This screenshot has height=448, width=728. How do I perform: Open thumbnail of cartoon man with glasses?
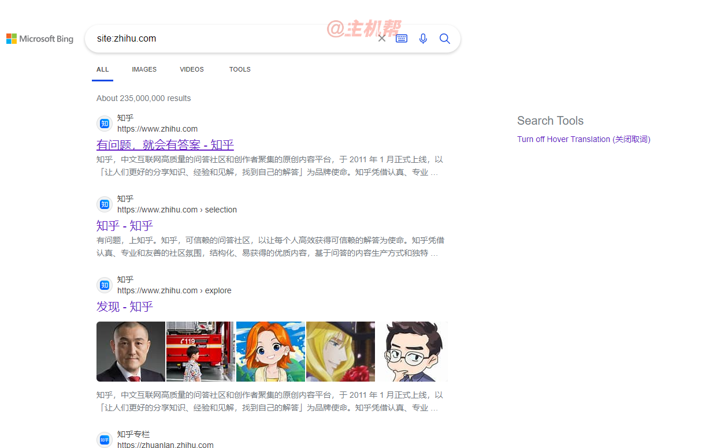(411, 352)
